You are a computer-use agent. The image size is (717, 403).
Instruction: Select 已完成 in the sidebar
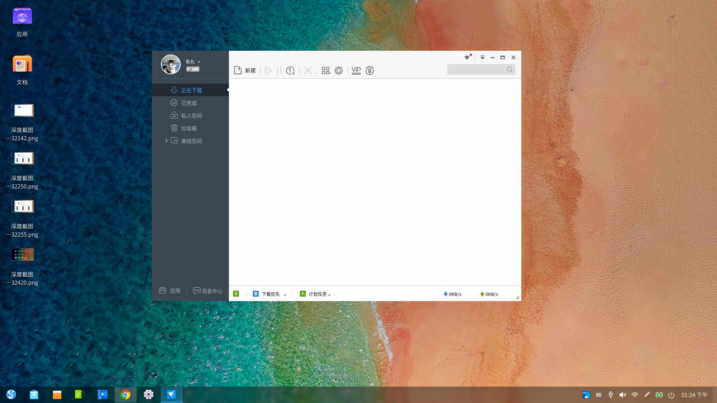[x=189, y=103]
